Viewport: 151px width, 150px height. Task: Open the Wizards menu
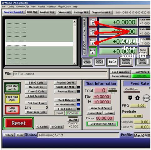click(41, 7)
